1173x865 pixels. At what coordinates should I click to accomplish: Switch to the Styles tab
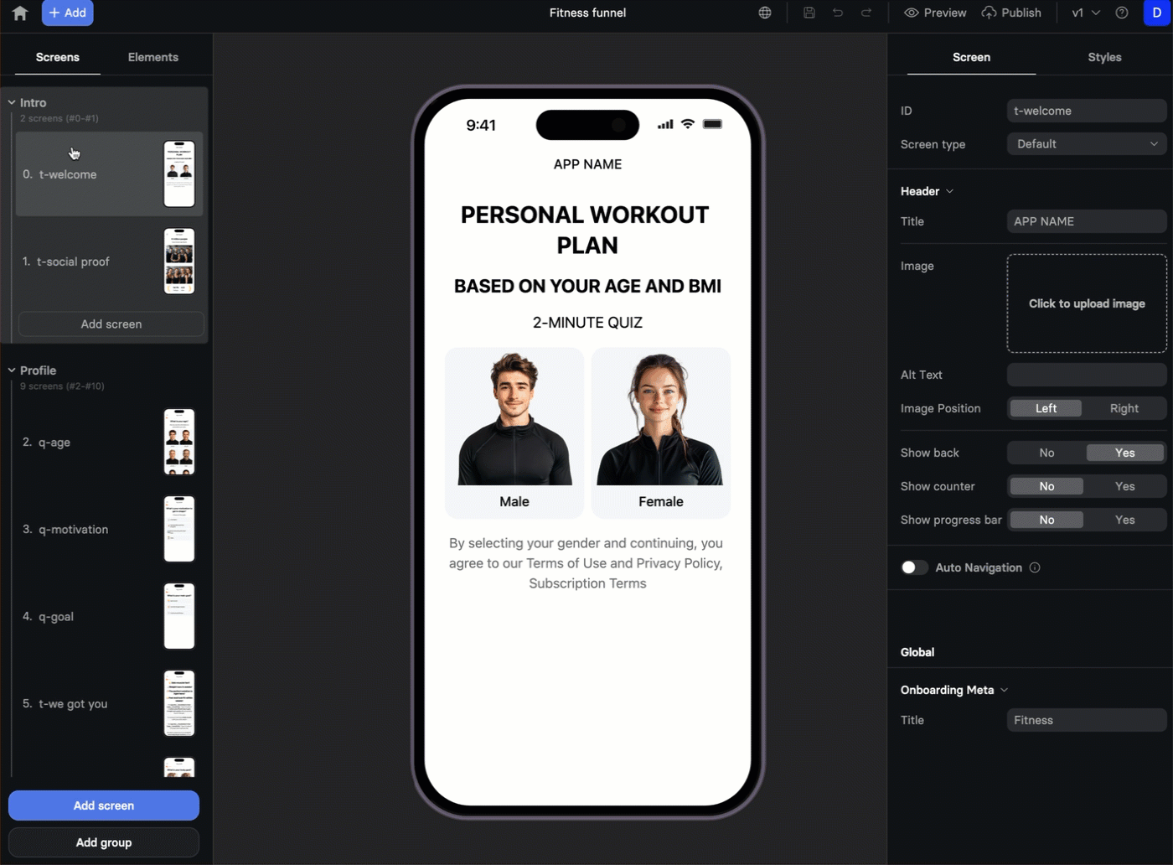pos(1104,57)
